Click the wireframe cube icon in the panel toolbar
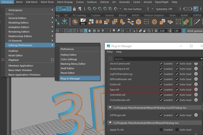 click(81, 31)
